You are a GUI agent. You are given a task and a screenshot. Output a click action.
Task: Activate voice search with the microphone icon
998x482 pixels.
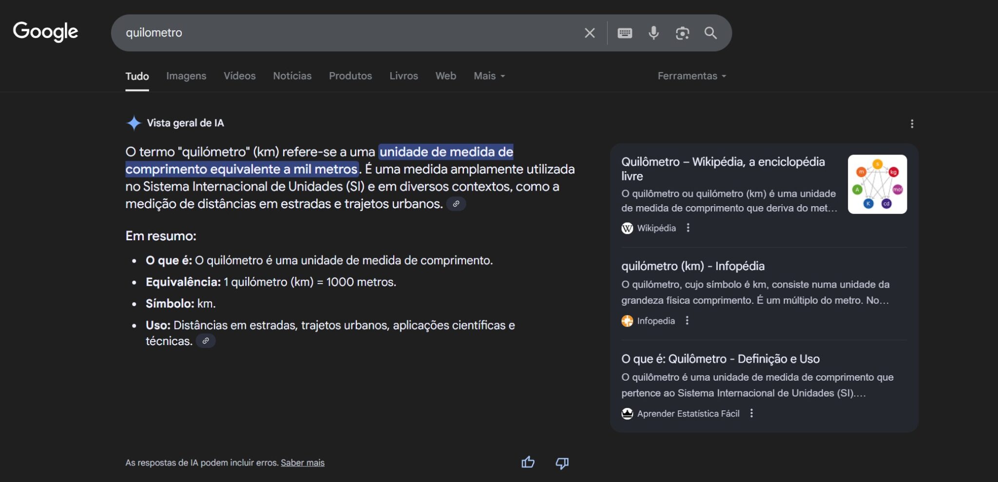654,33
